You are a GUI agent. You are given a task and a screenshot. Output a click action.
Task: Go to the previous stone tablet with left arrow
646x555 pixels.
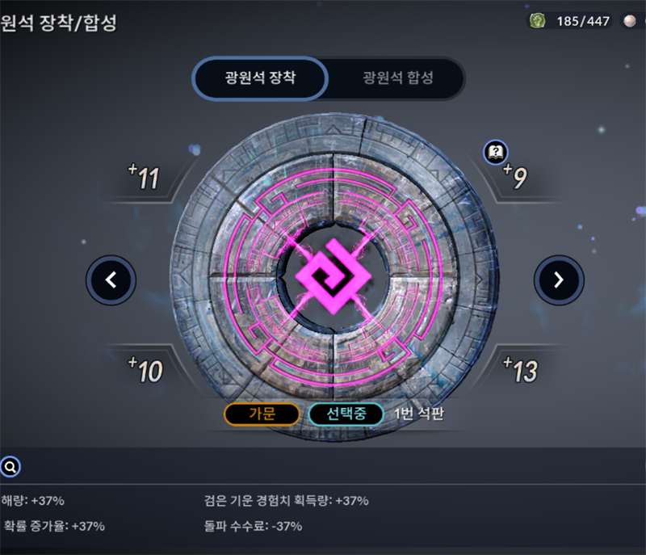[x=111, y=280]
